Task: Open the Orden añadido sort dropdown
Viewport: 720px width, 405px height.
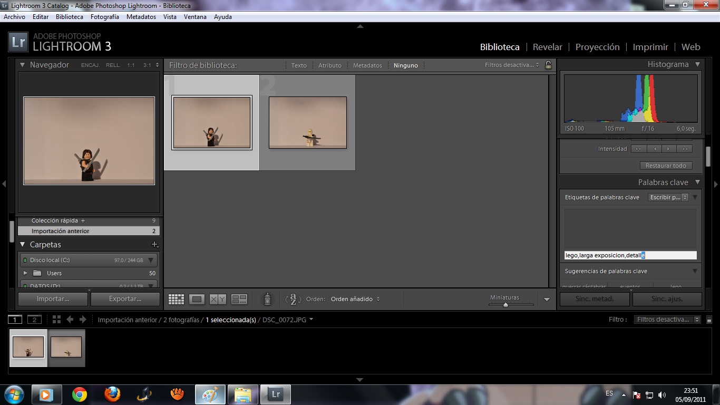Action: click(x=355, y=299)
